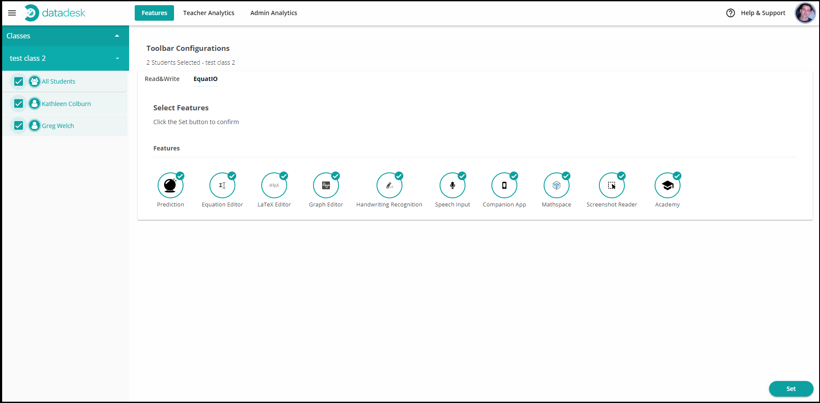Click the Greg Welch name link

[x=58, y=126]
